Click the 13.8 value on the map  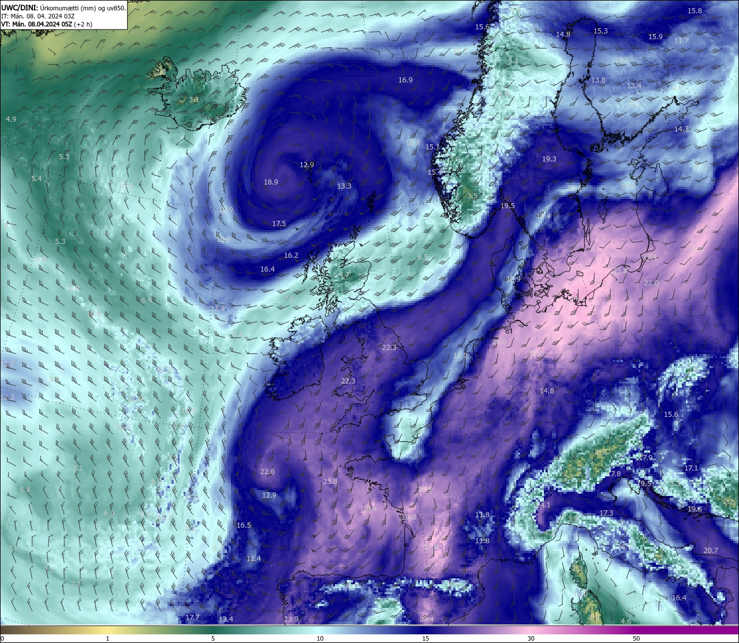pyautogui.click(x=598, y=80)
